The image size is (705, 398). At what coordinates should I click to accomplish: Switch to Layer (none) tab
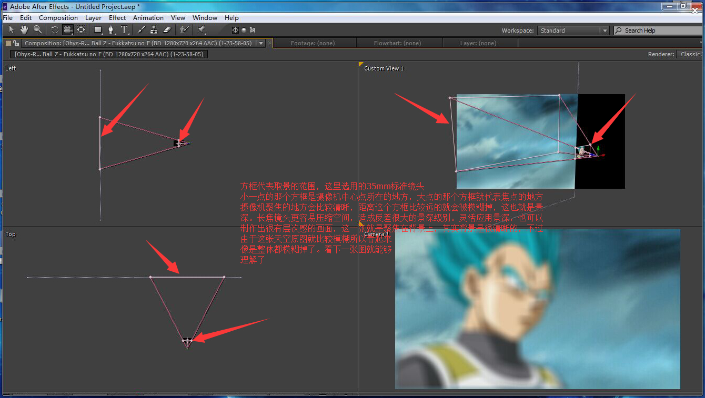tap(478, 43)
